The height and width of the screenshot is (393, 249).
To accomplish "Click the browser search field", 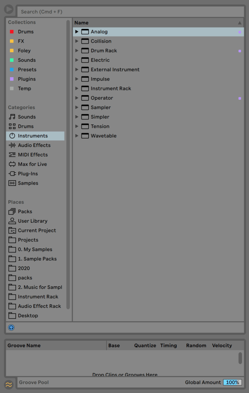I will 131,12.
